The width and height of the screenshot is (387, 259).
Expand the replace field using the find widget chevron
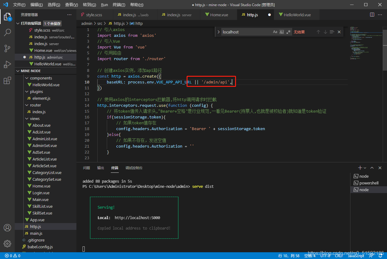(x=218, y=32)
